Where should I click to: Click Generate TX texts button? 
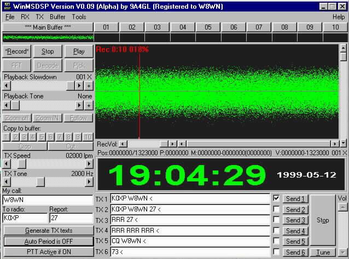pyautogui.click(x=49, y=231)
